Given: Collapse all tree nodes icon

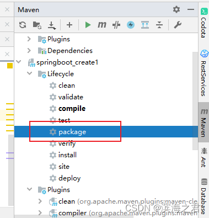Looking at the screenshot, I should click(x=159, y=25).
